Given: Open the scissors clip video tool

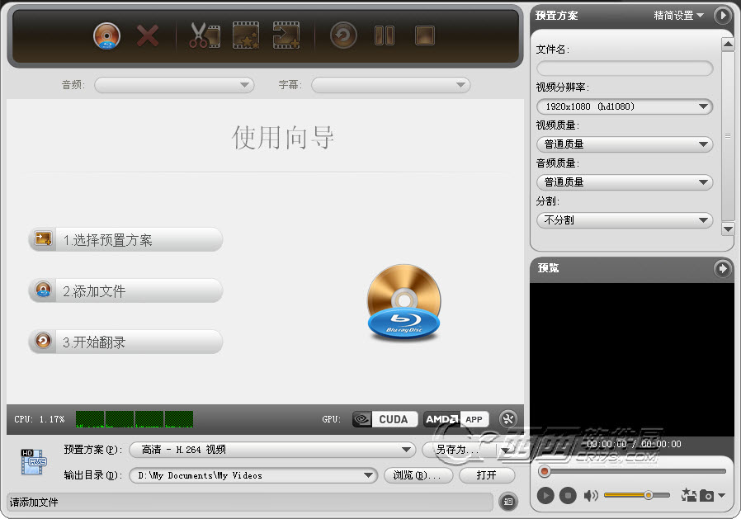Looking at the screenshot, I should pyautogui.click(x=205, y=35).
